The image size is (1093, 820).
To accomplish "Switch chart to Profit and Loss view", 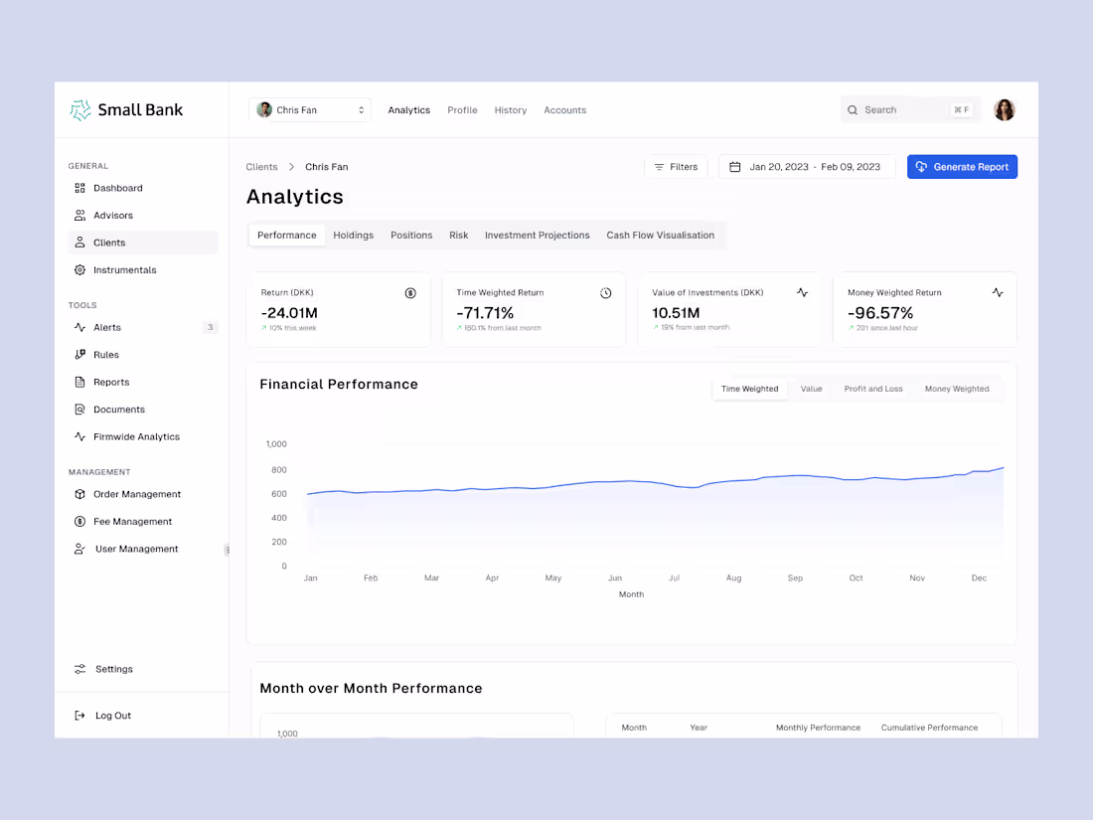I will [x=872, y=389].
